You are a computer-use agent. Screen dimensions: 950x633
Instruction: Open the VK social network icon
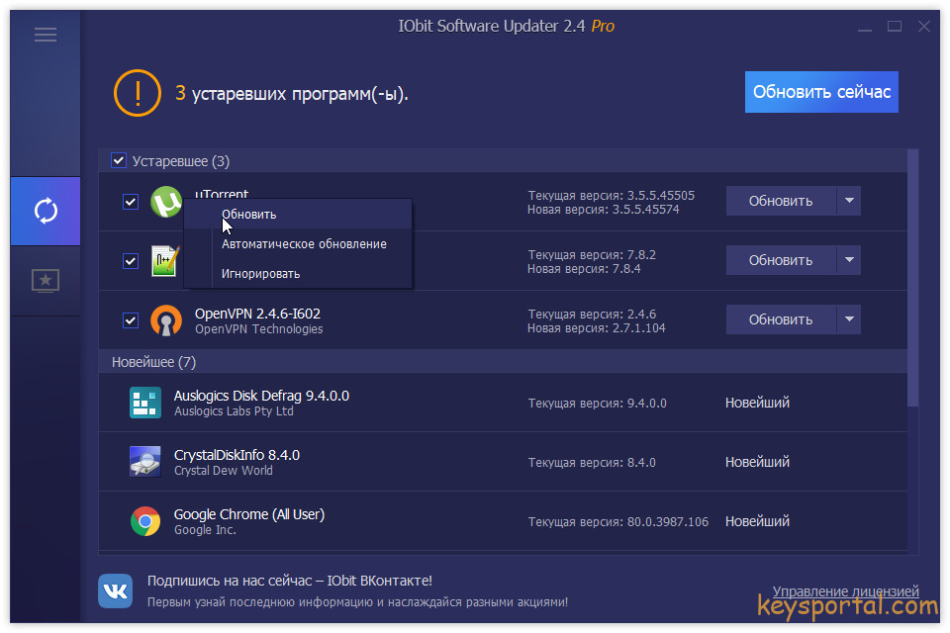point(116,591)
